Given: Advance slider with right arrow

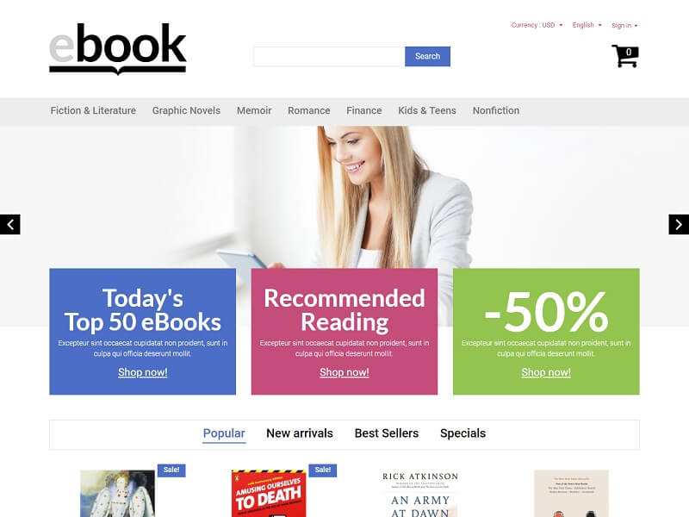Looking at the screenshot, I should (x=679, y=225).
